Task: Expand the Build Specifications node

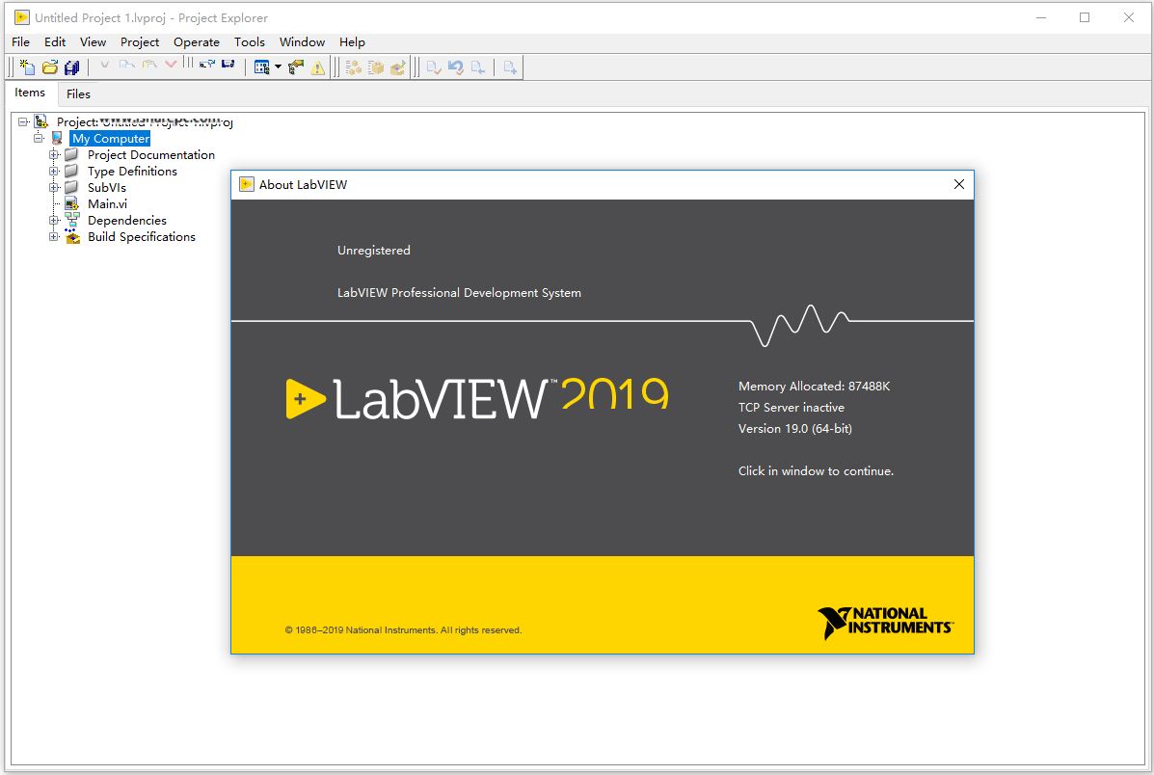Action: [x=55, y=237]
